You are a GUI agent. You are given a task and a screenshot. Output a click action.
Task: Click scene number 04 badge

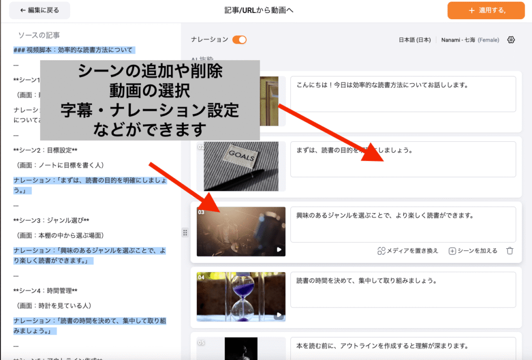[x=201, y=277]
